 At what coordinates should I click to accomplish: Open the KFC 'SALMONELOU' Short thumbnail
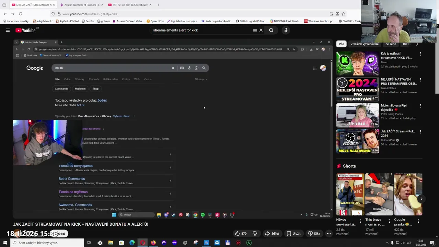[x=350, y=194]
